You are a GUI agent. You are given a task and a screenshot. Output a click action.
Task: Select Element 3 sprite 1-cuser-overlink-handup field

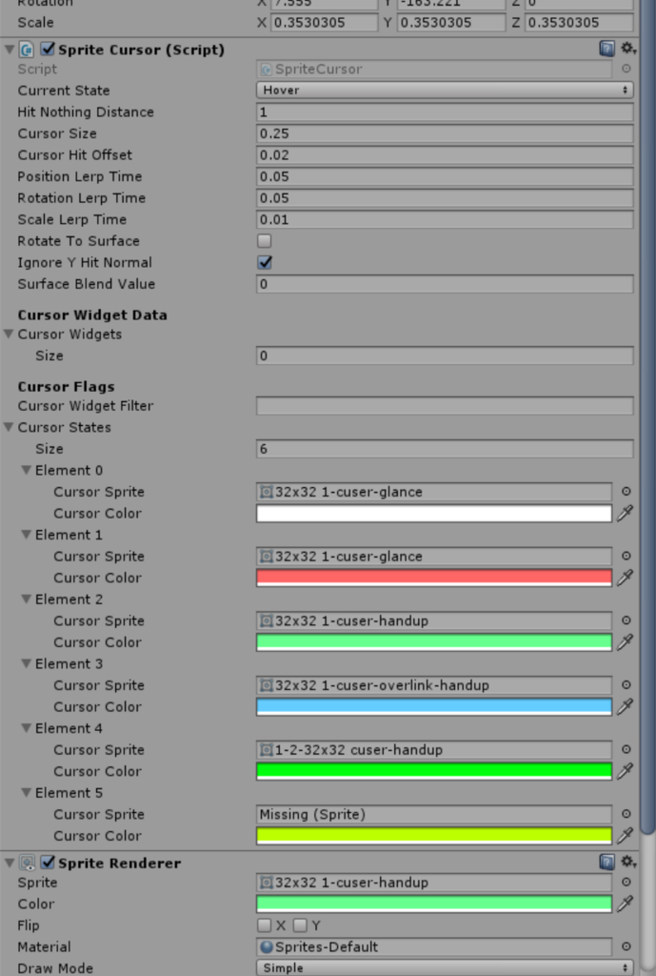pos(434,685)
